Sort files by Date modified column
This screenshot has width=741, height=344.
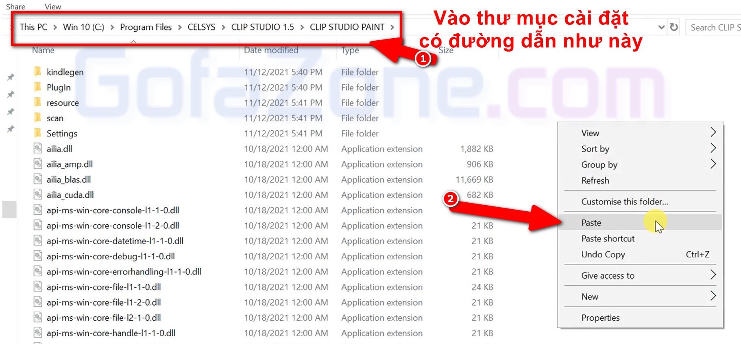pos(271,50)
